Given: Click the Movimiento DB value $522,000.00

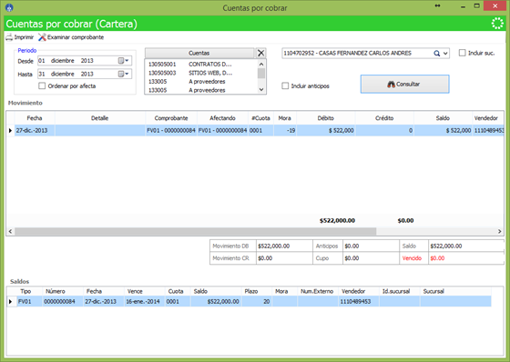Looking at the screenshot, I should [x=284, y=246].
